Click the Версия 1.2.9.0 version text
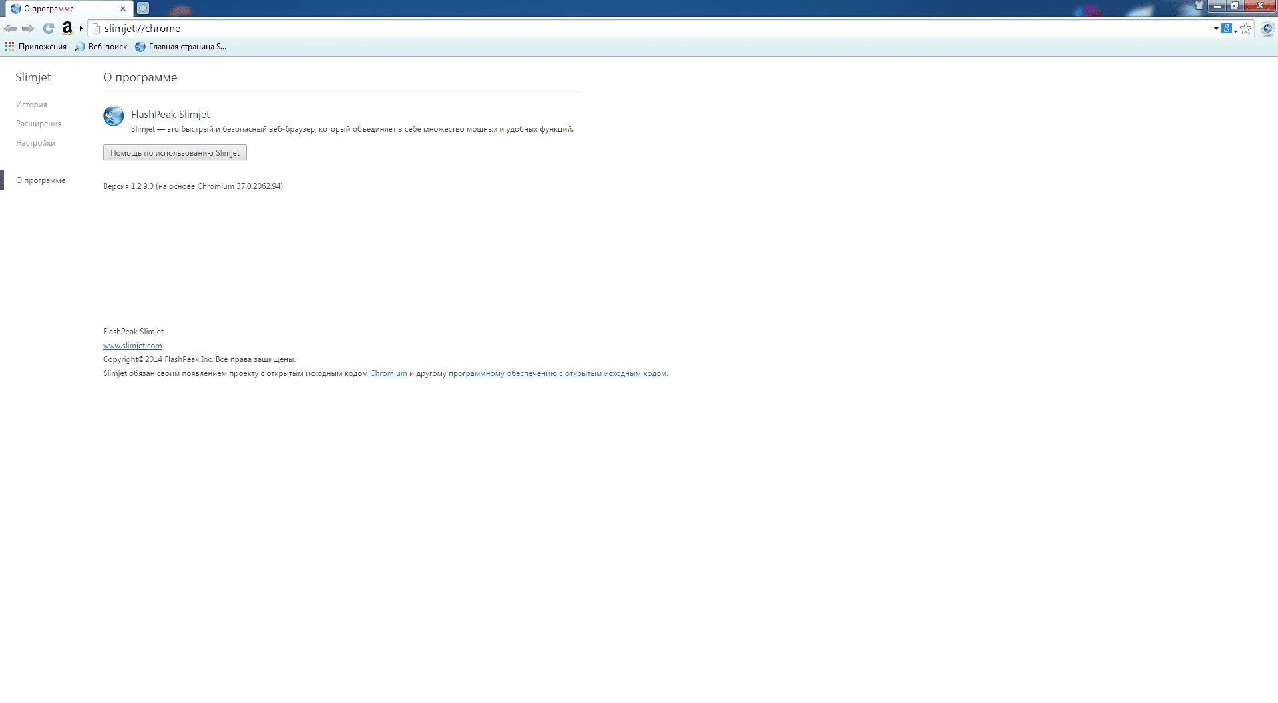Screen dimensions: 1278x703 (x=193, y=186)
